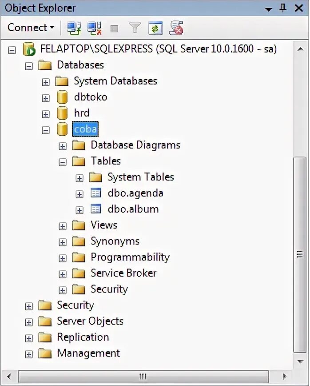This screenshot has width=310, height=386.
Task: Click the Filter funnel icon
Action: tap(135, 28)
